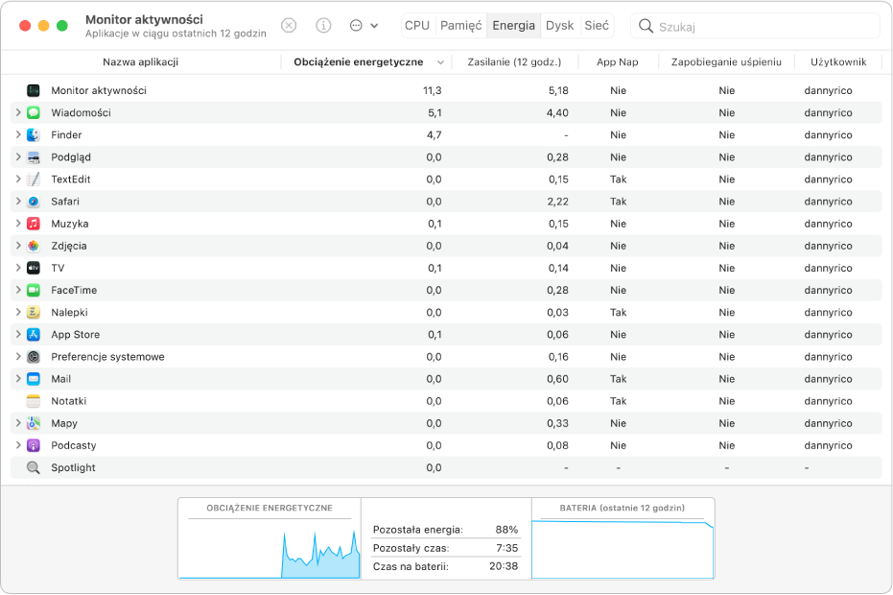Click the Notatki app icon

click(x=34, y=401)
